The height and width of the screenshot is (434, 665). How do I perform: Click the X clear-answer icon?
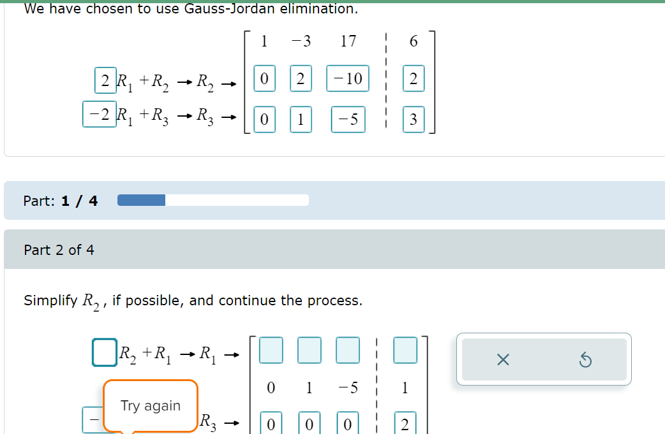(x=503, y=359)
